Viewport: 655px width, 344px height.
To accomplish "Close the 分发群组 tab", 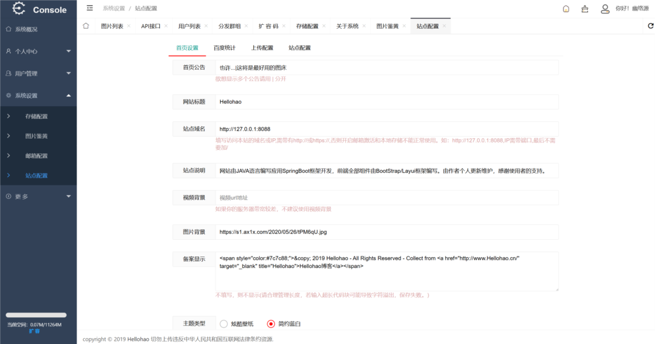I will [x=246, y=26].
